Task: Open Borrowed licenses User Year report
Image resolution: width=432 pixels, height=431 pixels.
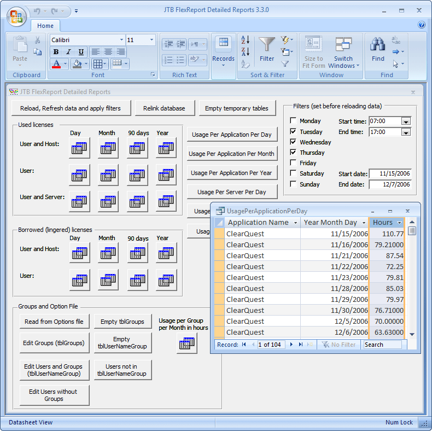Action: click(166, 280)
